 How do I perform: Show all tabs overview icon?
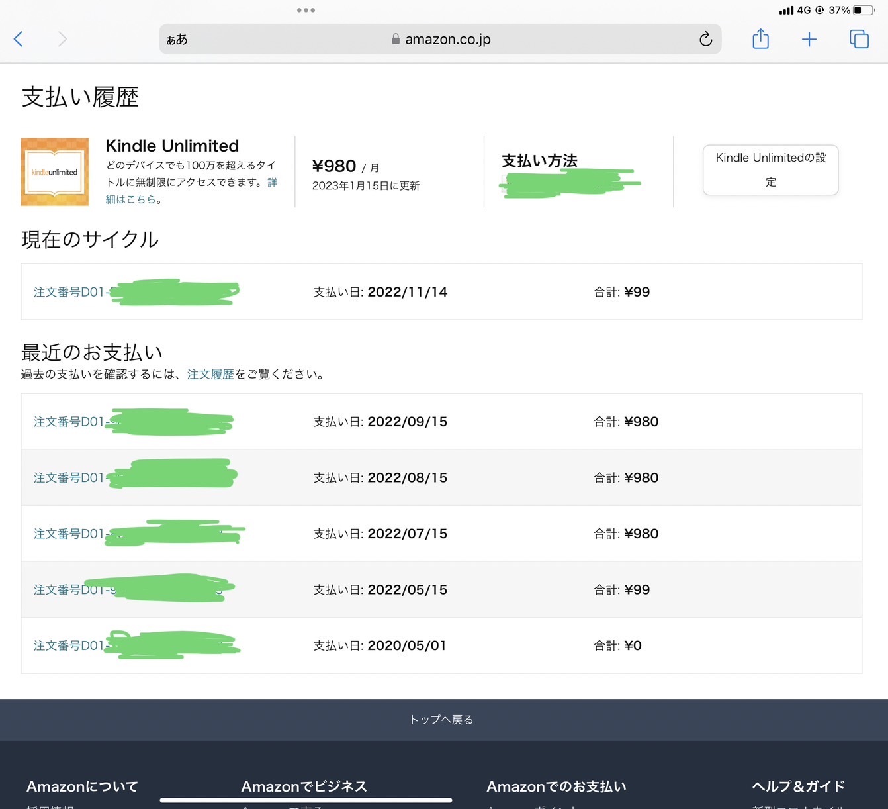tap(858, 39)
